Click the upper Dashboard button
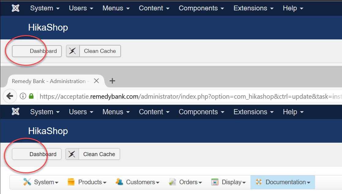 coord(37,51)
